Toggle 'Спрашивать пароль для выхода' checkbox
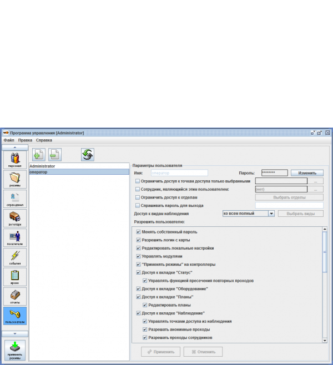Image resolution: width=333 pixels, height=365 pixels. coord(138,205)
